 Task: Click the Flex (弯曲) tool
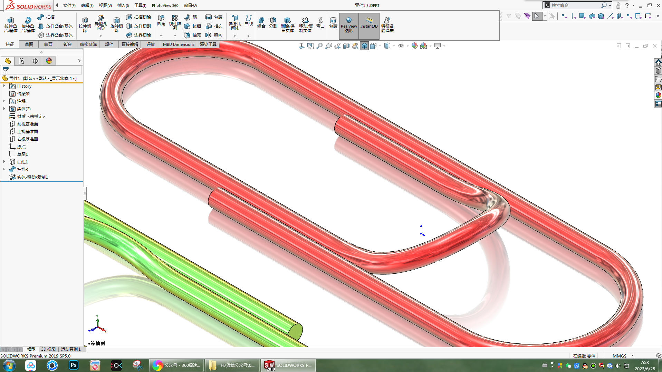pos(320,22)
